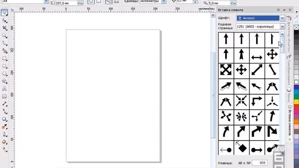Pick the three arrows meeting in Y symbol
Viewport: 299px width, 168px height.
[272, 101]
